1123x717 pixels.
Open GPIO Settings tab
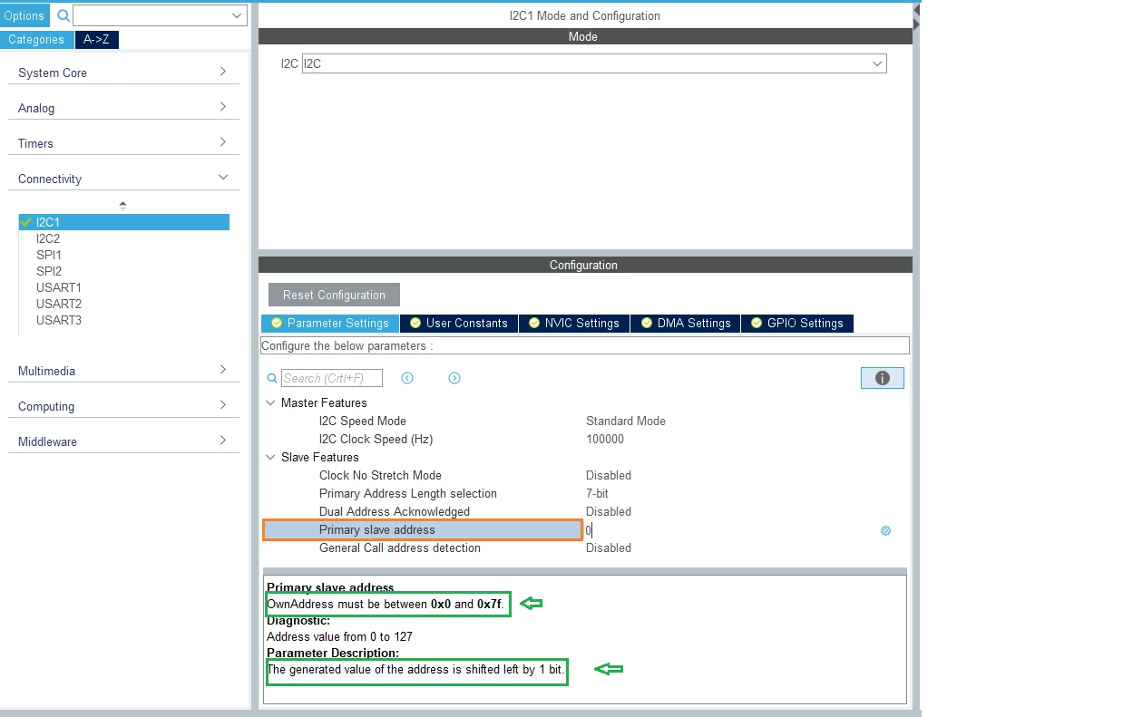797,323
